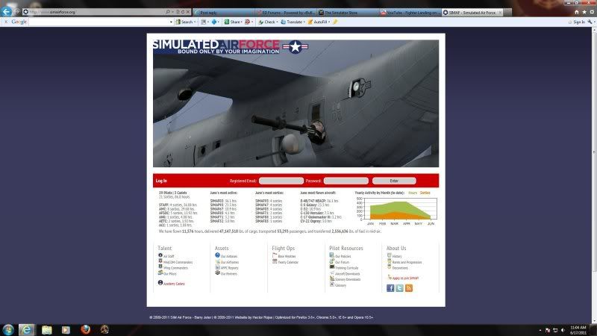The image size is (597, 336).
Task: Click the browser back arrow button
Action: 7,12
